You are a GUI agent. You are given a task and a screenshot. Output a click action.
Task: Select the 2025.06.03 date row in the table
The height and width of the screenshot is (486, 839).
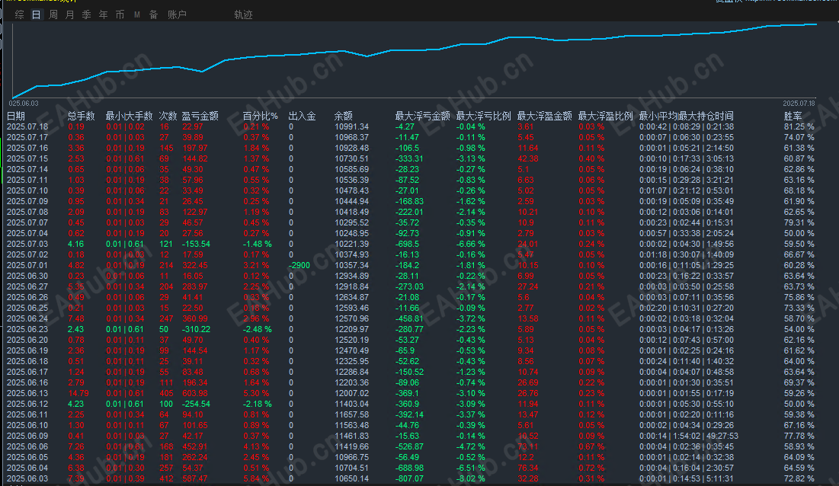[27, 478]
